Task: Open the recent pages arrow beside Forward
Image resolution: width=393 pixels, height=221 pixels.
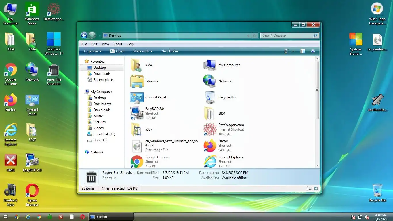Action: [100, 35]
